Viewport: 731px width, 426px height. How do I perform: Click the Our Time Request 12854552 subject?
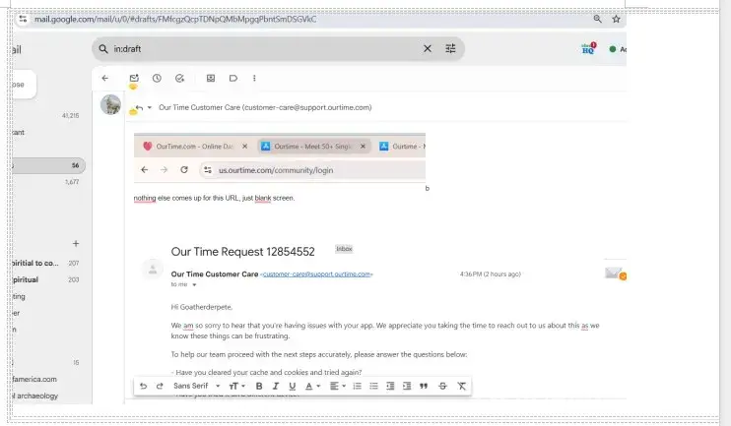pos(243,252)
